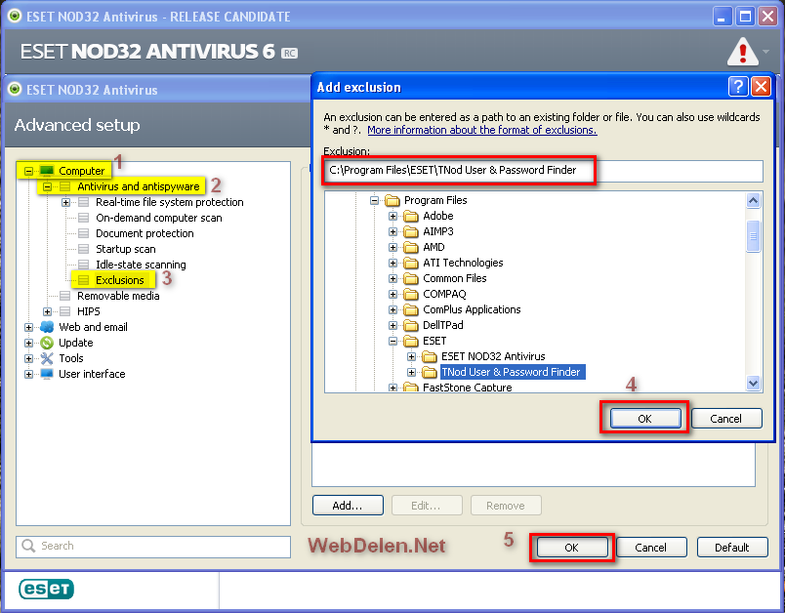The height and width of the screenshot is (613, 785).
Task: Expand the ESET NOD32 Antivirus folder node
Action: click(x=411, y=357)
